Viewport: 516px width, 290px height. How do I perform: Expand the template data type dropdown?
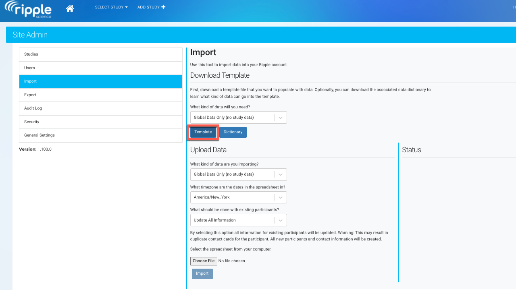coord(238,118)
